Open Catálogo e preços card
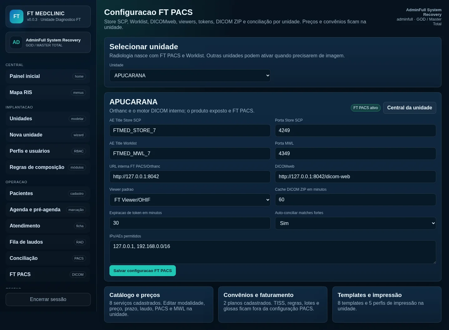Image resolution: width=449 pixels, height=330 pixels. (159, 304)
